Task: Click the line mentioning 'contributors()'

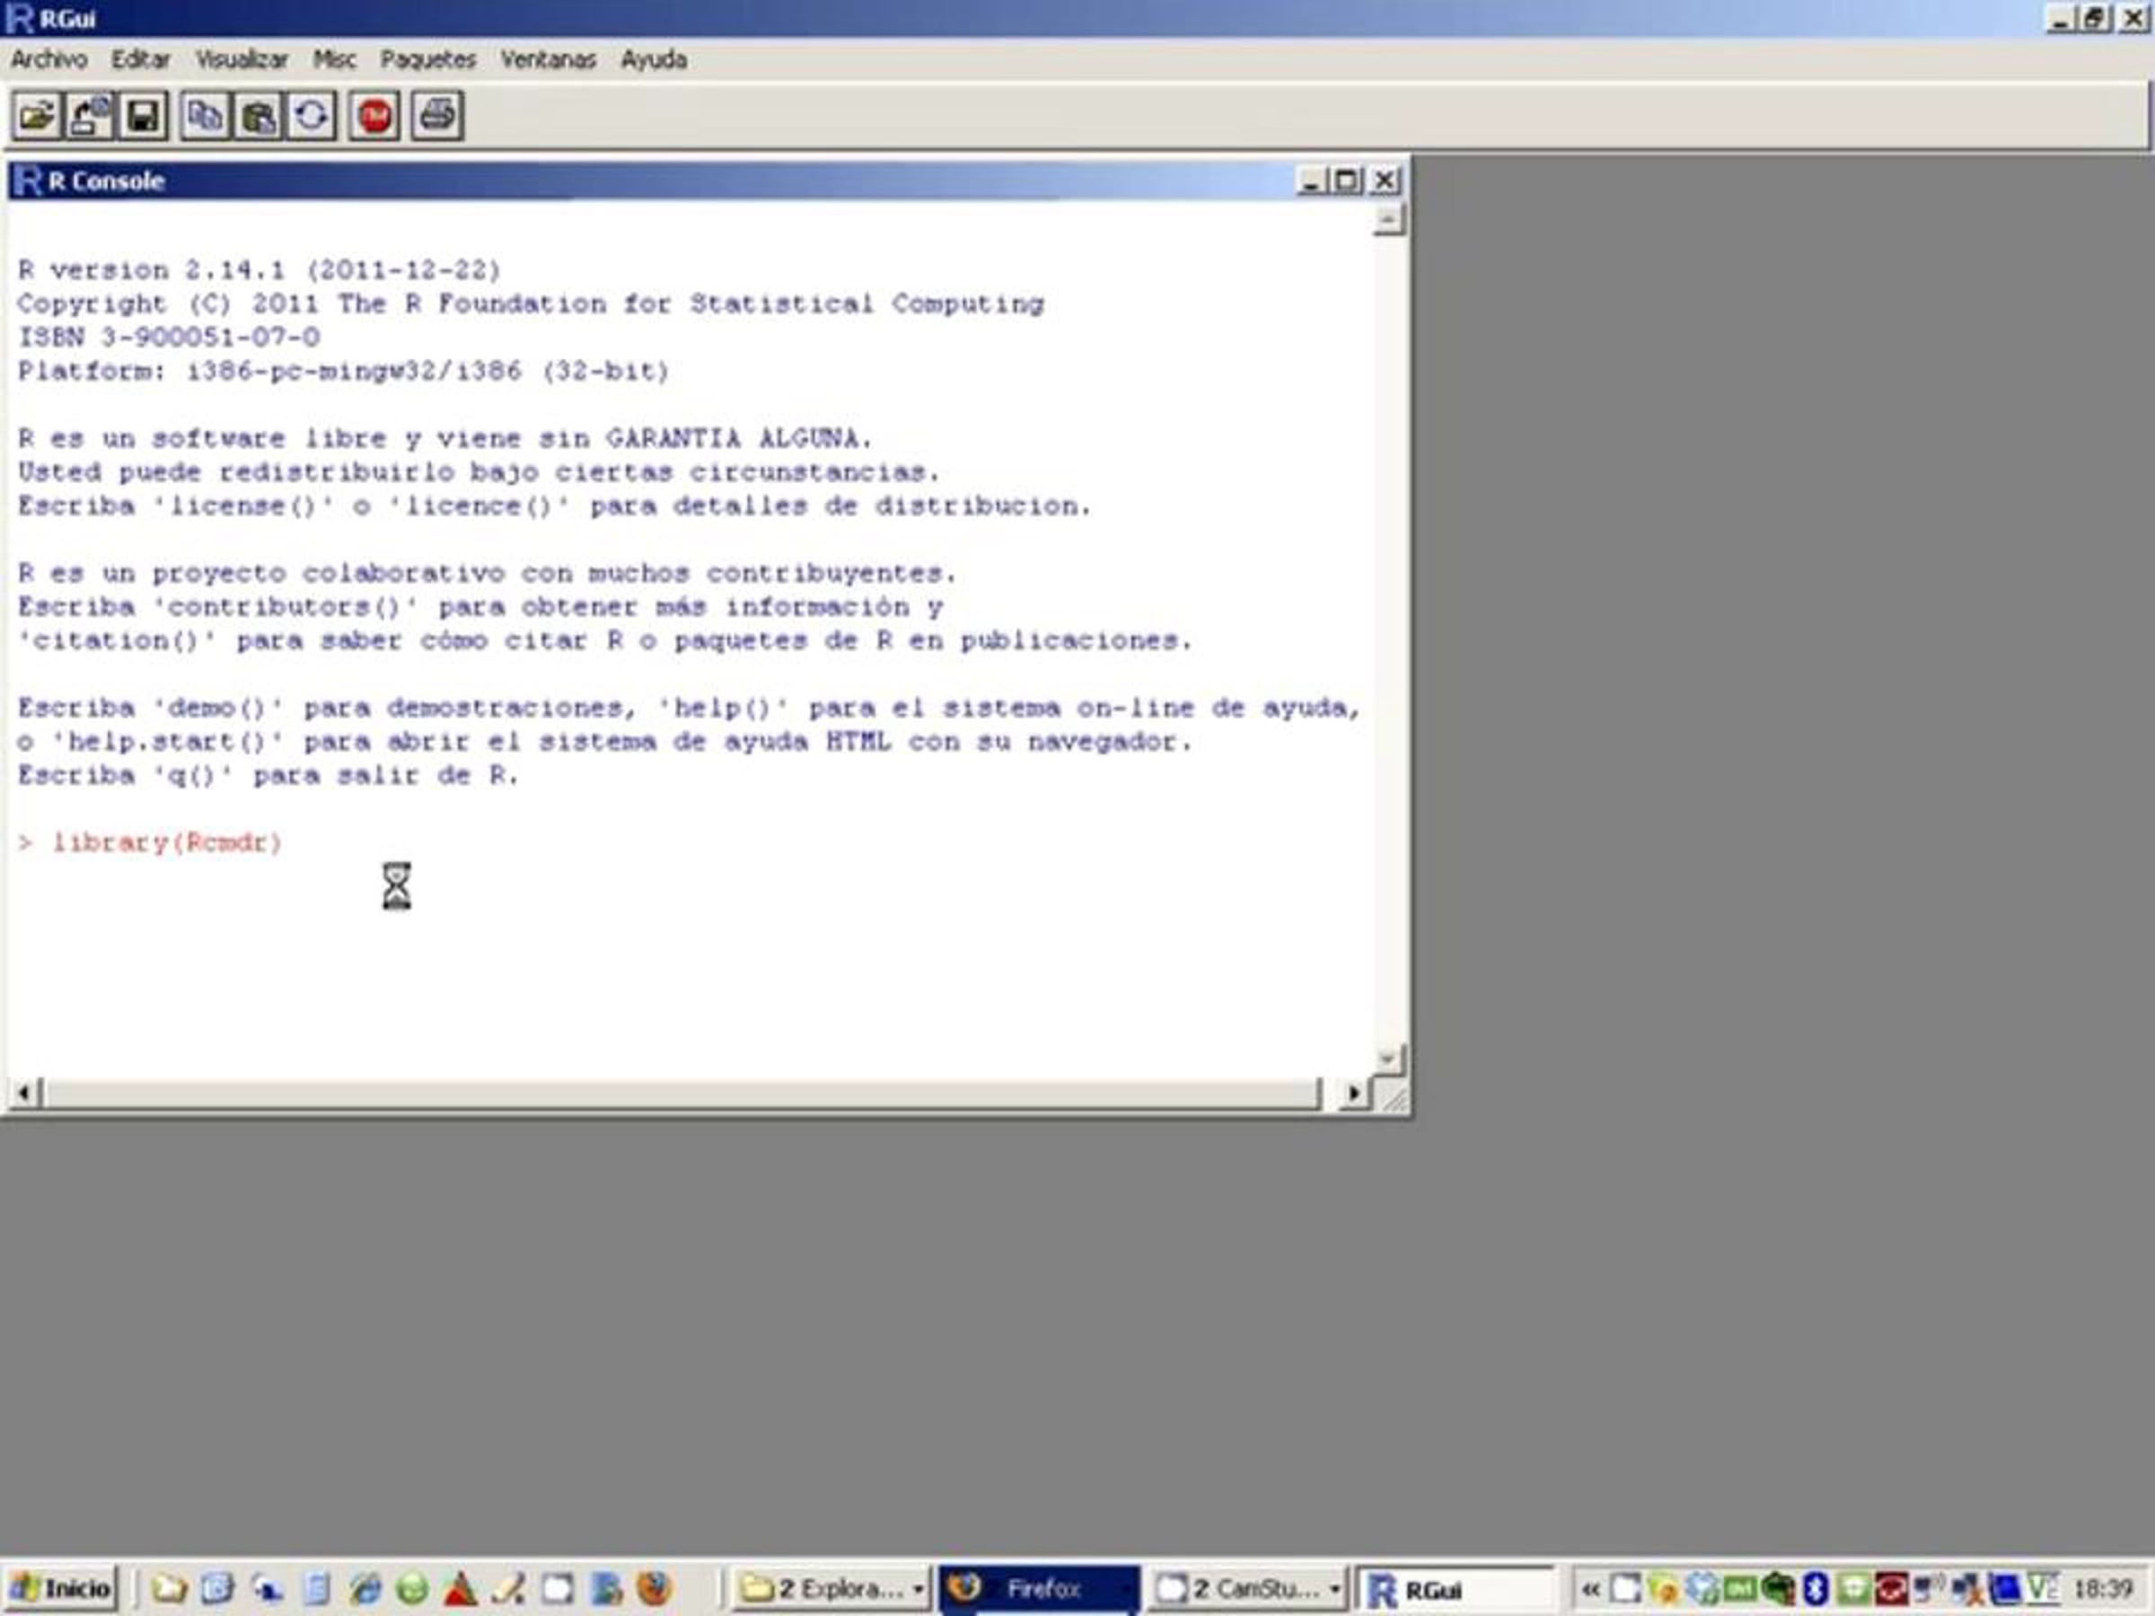Action: 481,607
